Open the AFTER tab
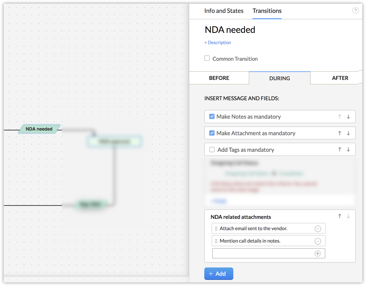 click(x=340, y=78)
